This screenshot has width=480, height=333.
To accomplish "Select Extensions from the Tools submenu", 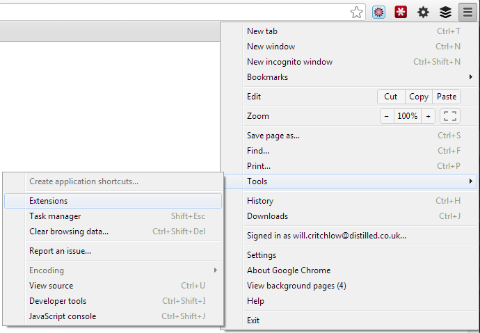I will 49,201.
